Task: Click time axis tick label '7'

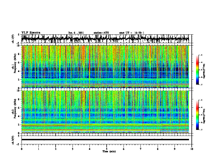Action: click(x=141, y=149)
